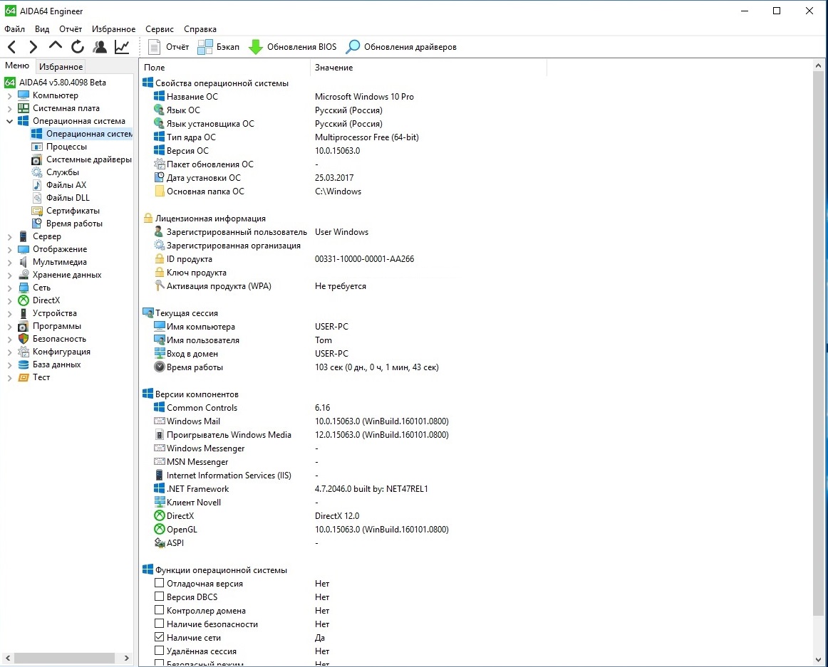Click the Отчёт report toolbar button
Image resolution: width=828 pixels, height=667 pixels.
coord(168,47)
